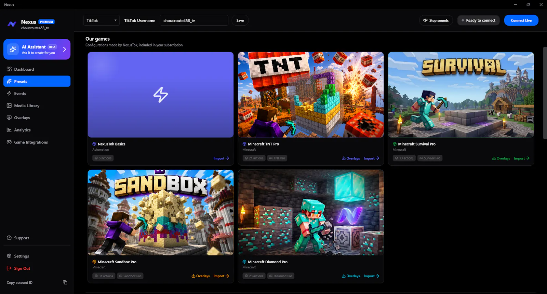This screenshot has height=294, width=547.
Task: Click the NexusTok Basics purple thumbnail
Action: [x=161, y=95]
